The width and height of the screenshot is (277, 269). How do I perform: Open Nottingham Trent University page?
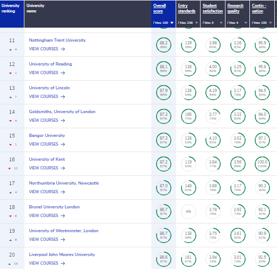click(57, 40)
